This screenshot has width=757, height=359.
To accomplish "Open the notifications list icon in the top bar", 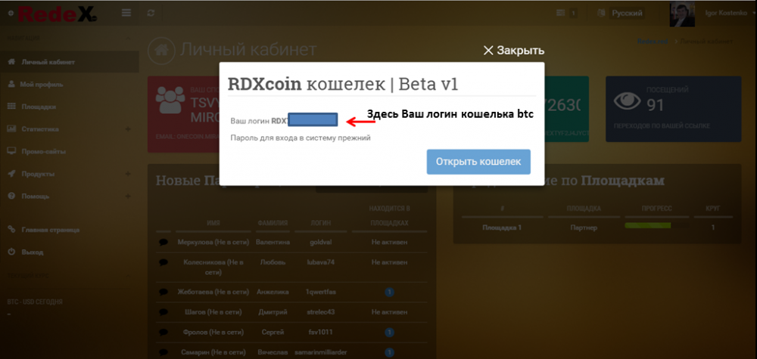I will point(560,13).
